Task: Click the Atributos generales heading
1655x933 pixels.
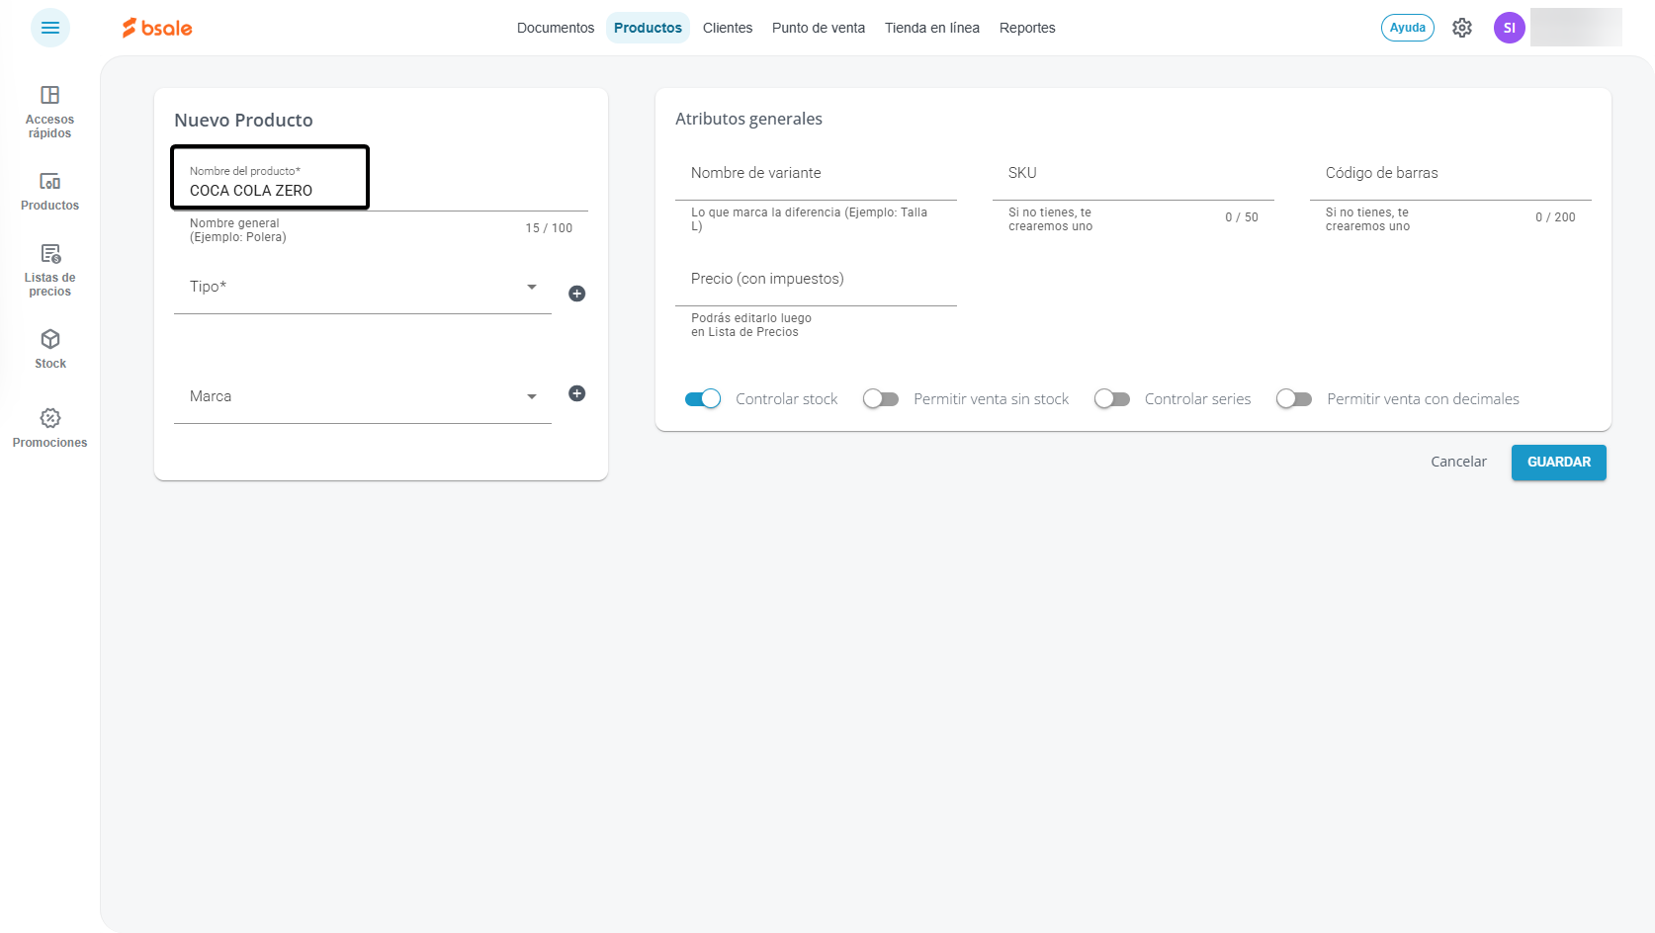Action: 748,119
